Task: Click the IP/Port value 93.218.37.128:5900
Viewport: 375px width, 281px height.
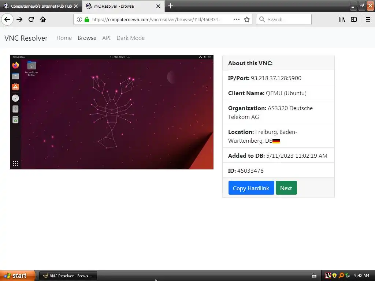Action: tap(276, 78)
